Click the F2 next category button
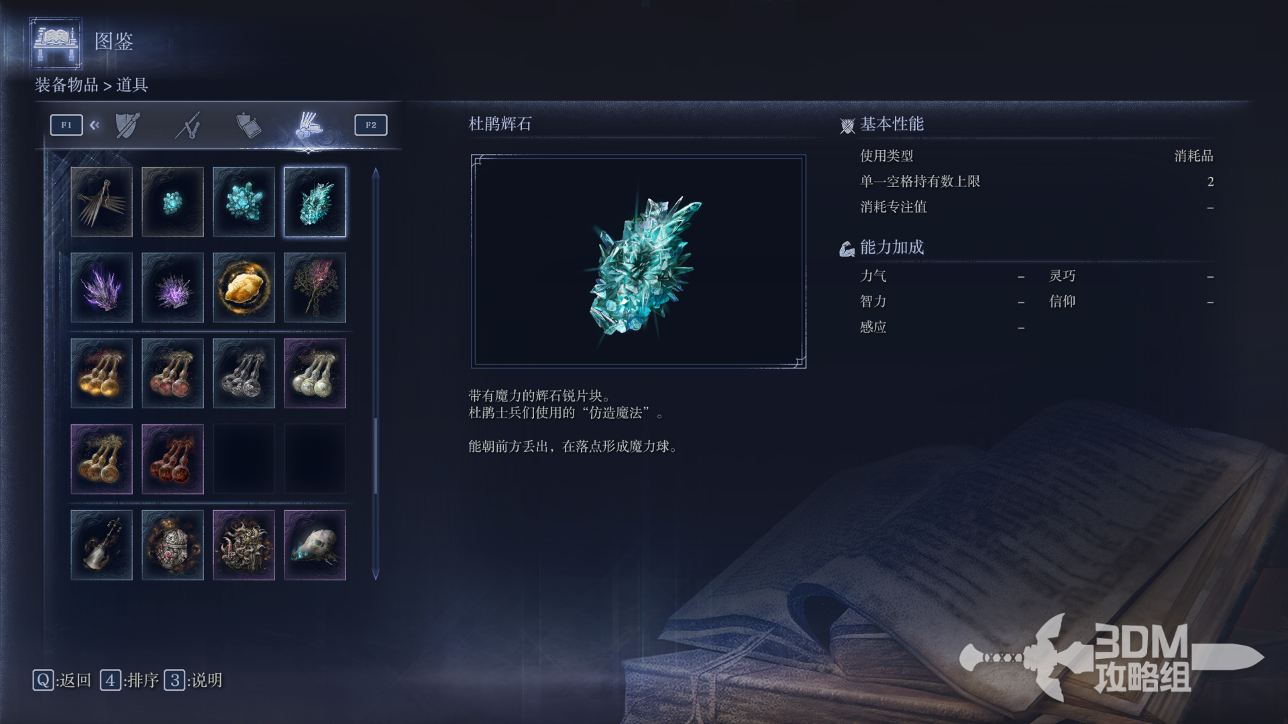 (x=371, y=125)
